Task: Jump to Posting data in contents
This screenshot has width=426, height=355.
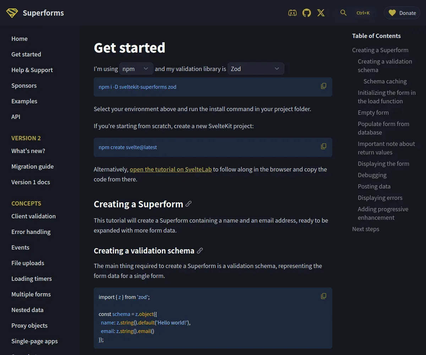Action: [374, 186]
